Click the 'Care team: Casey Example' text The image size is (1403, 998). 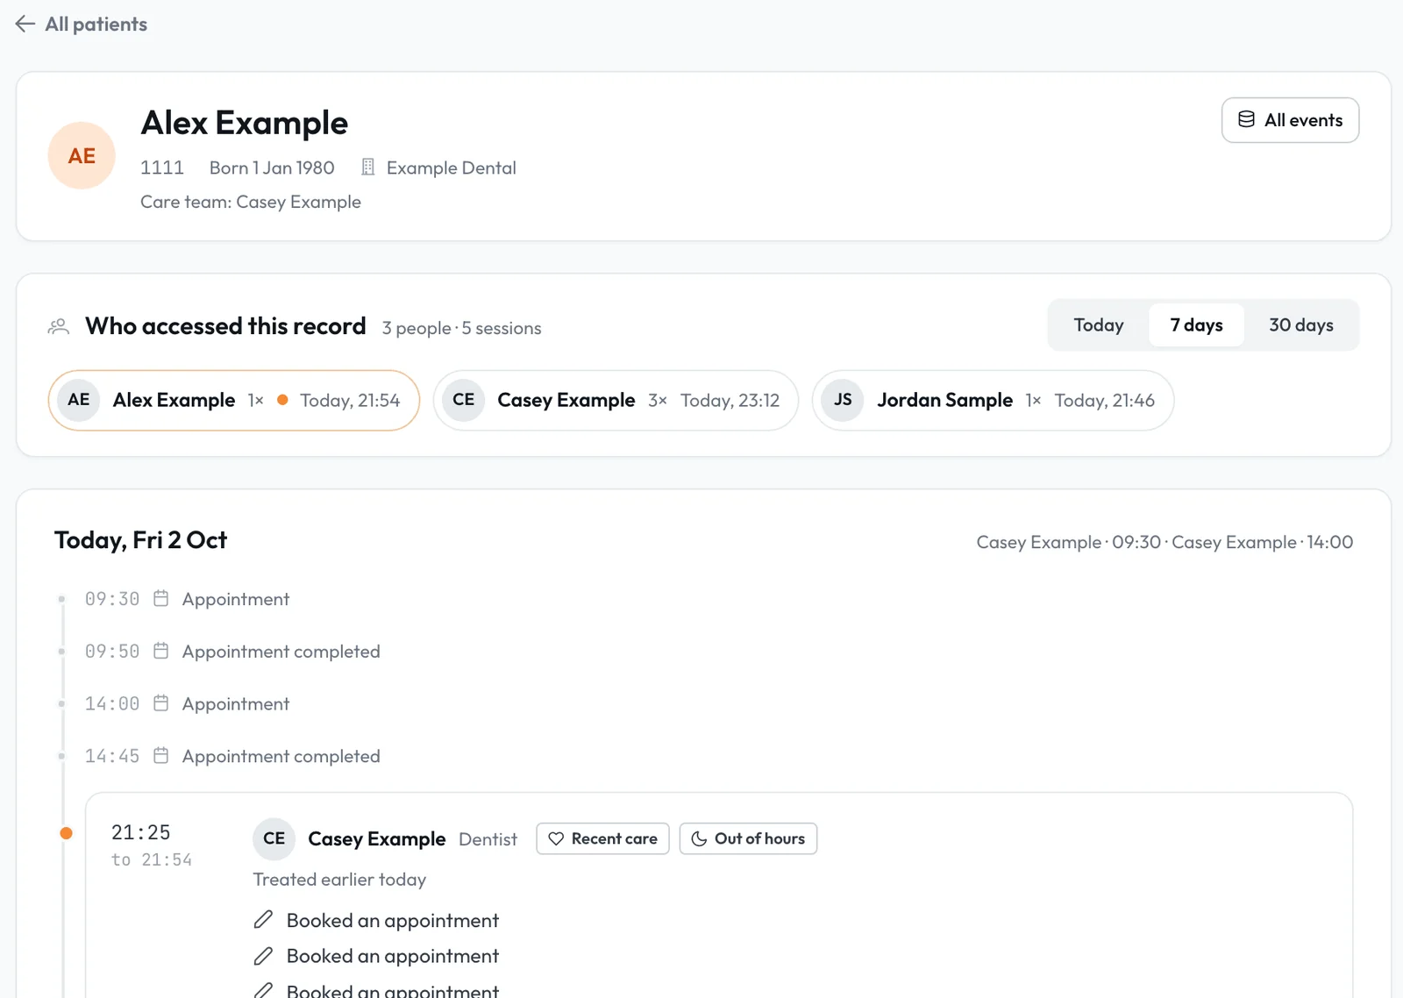[x=251, y=202]
